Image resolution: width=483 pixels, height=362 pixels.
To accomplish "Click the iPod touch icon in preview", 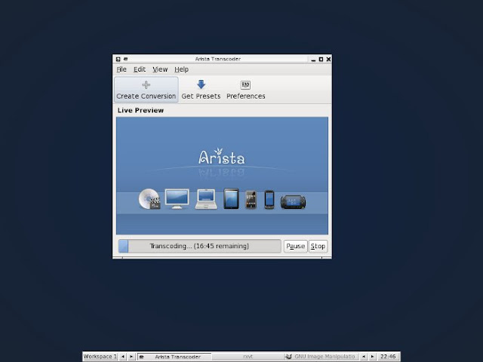I will point(251,200).
